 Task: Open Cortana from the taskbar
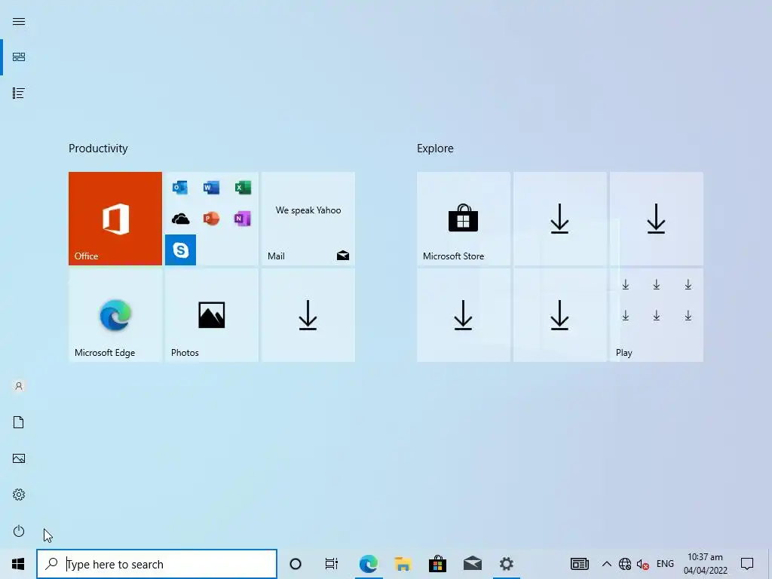pos(296,564)
